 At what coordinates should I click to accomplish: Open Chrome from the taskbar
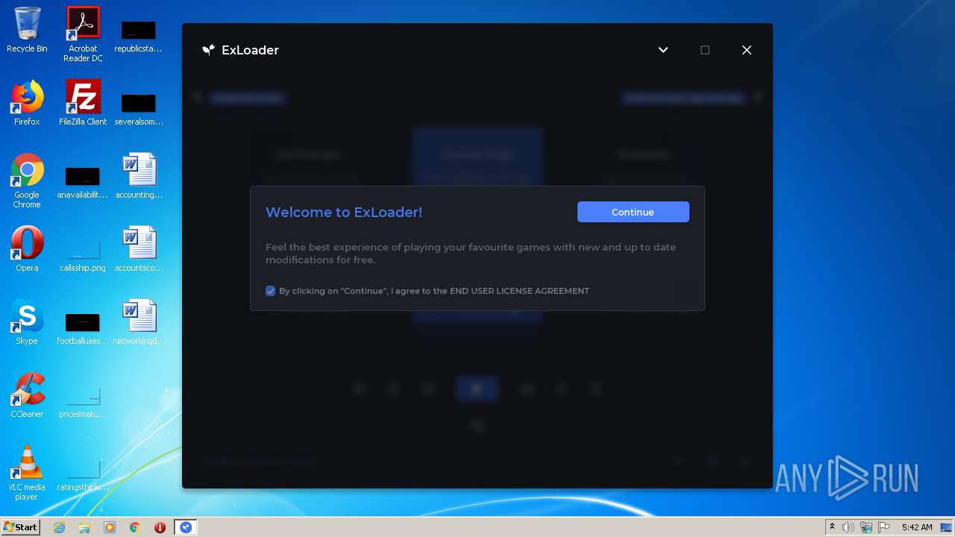click(135, 527)
